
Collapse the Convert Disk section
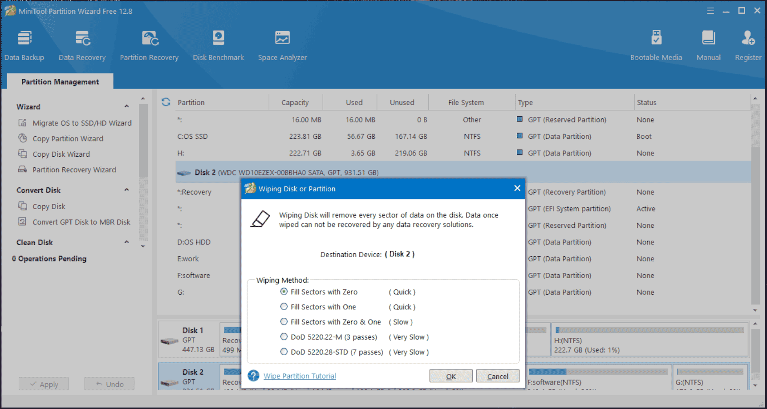click(x=127, y=190)
